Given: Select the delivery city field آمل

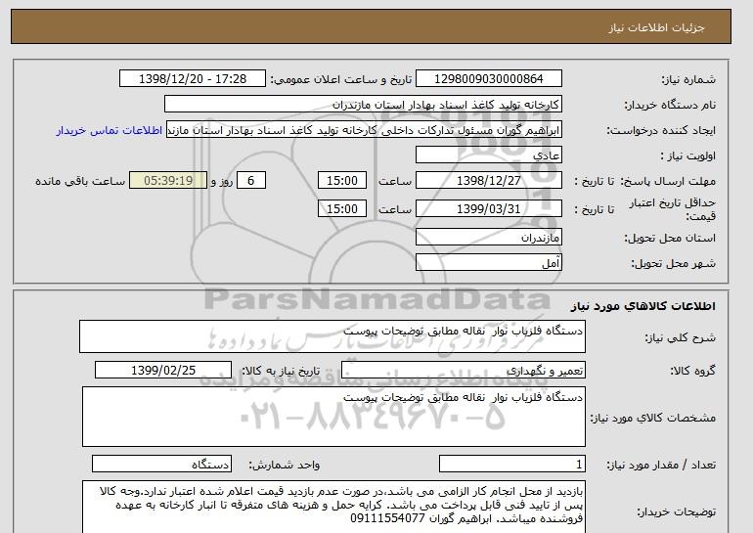Looking at the screenshot, I should (489, 262).
